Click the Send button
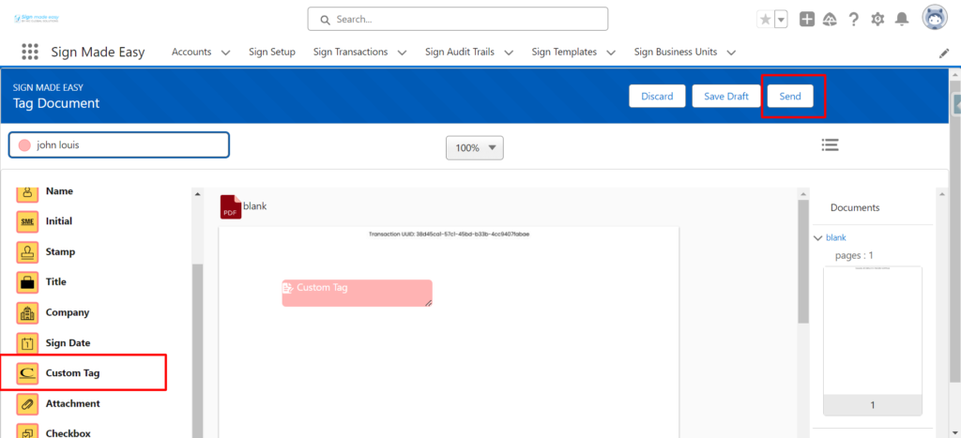 pyautogui.click(x=790, y=97)
